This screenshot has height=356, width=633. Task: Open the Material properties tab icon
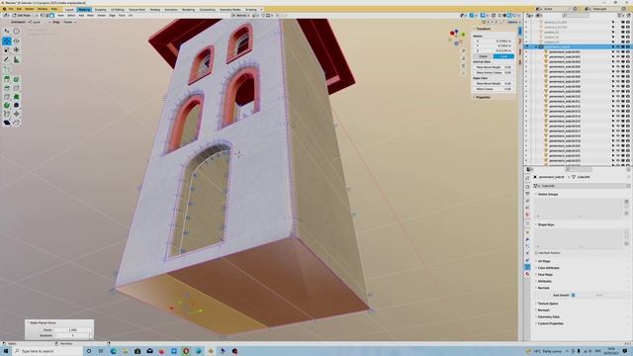[527, 274]
